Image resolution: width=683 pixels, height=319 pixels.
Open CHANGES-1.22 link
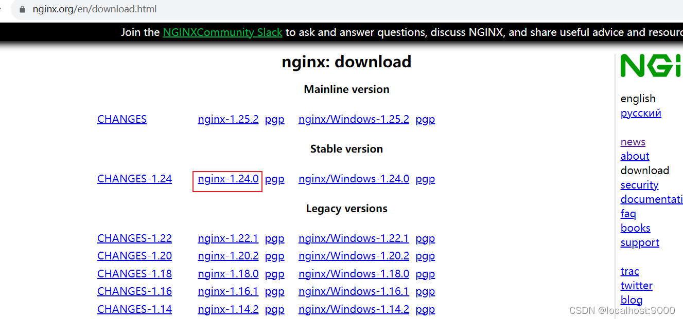click(x=134, y=238)
